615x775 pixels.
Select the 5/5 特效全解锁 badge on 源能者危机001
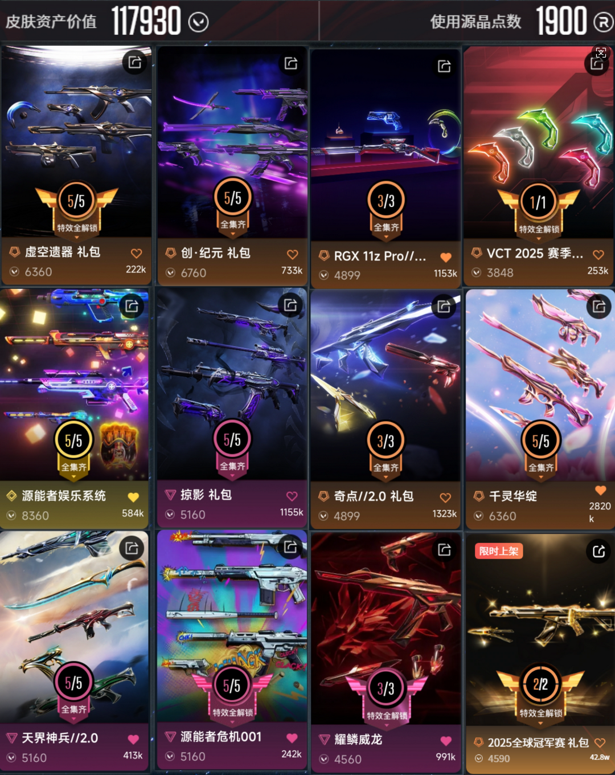[232, 691]
